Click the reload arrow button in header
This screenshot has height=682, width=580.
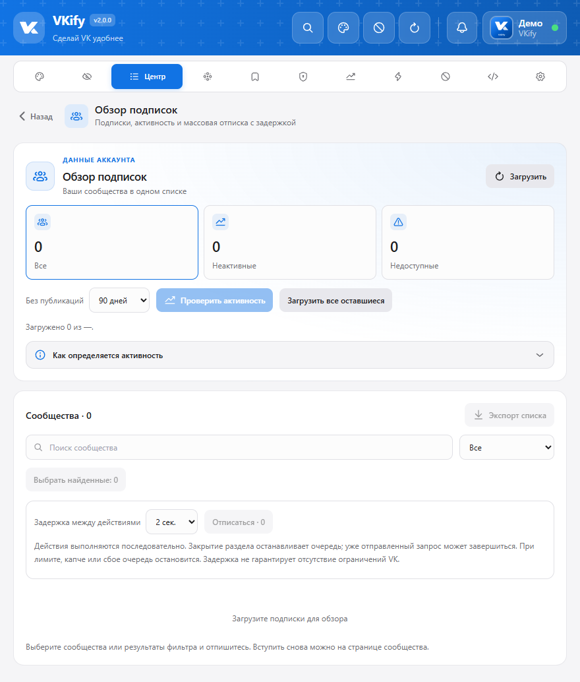[415, 28]
